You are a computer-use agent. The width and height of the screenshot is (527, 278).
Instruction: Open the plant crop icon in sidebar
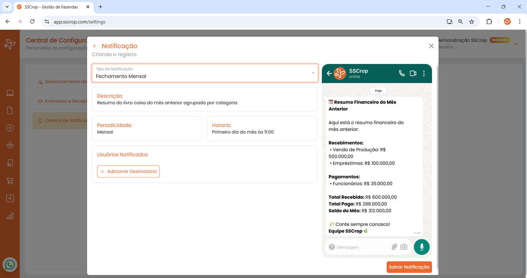pos(10,145)
